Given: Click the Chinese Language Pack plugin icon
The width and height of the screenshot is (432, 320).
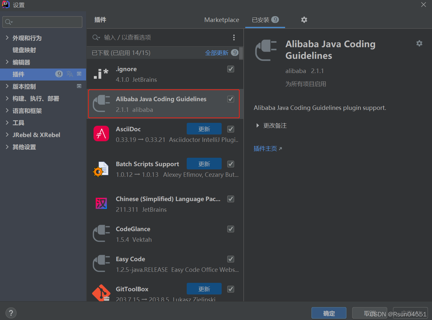Looking at the screenshot, I should [x=101, y=203].
